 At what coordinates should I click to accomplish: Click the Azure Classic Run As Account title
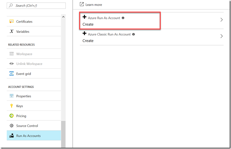[109, 34]
